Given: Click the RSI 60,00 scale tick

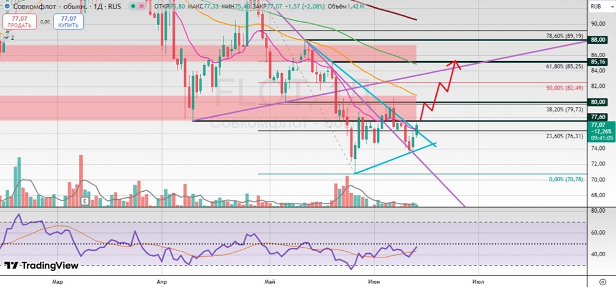Looking at the screenshot, I should (597, 232).
